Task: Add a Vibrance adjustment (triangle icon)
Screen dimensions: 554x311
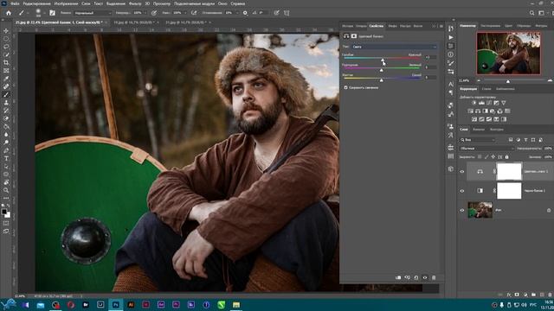Action: [x=504, y=103]
